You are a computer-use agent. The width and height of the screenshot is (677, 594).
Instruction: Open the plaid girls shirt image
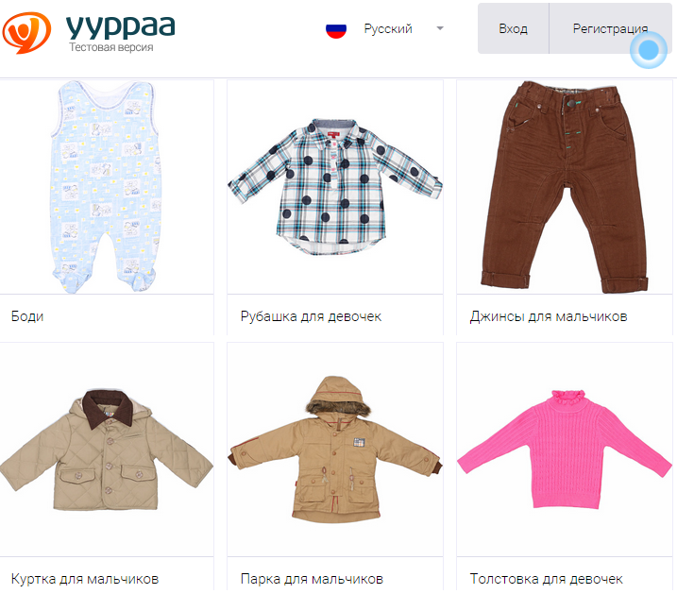[x=335, y=187]
